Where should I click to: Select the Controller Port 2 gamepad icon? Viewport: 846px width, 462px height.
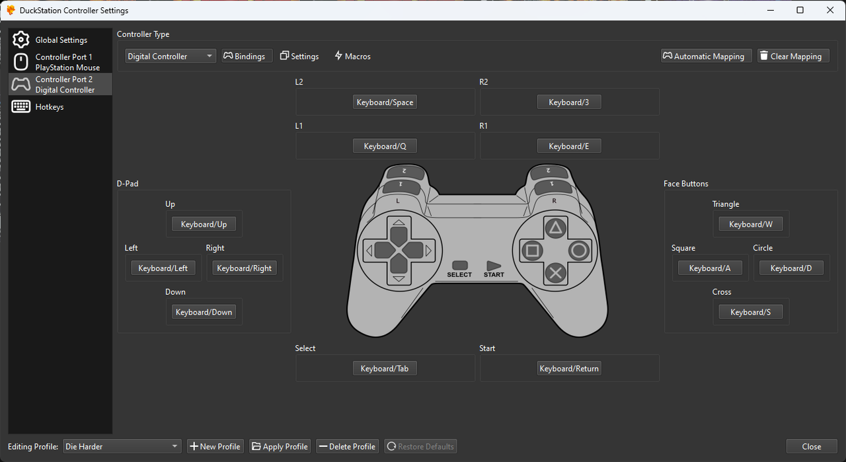21,84
